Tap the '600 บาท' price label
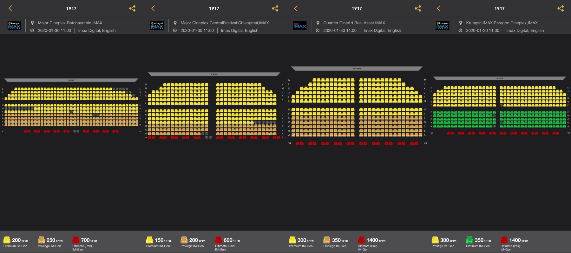This screenshot has width=571, height=253. (x=232, y=240)
